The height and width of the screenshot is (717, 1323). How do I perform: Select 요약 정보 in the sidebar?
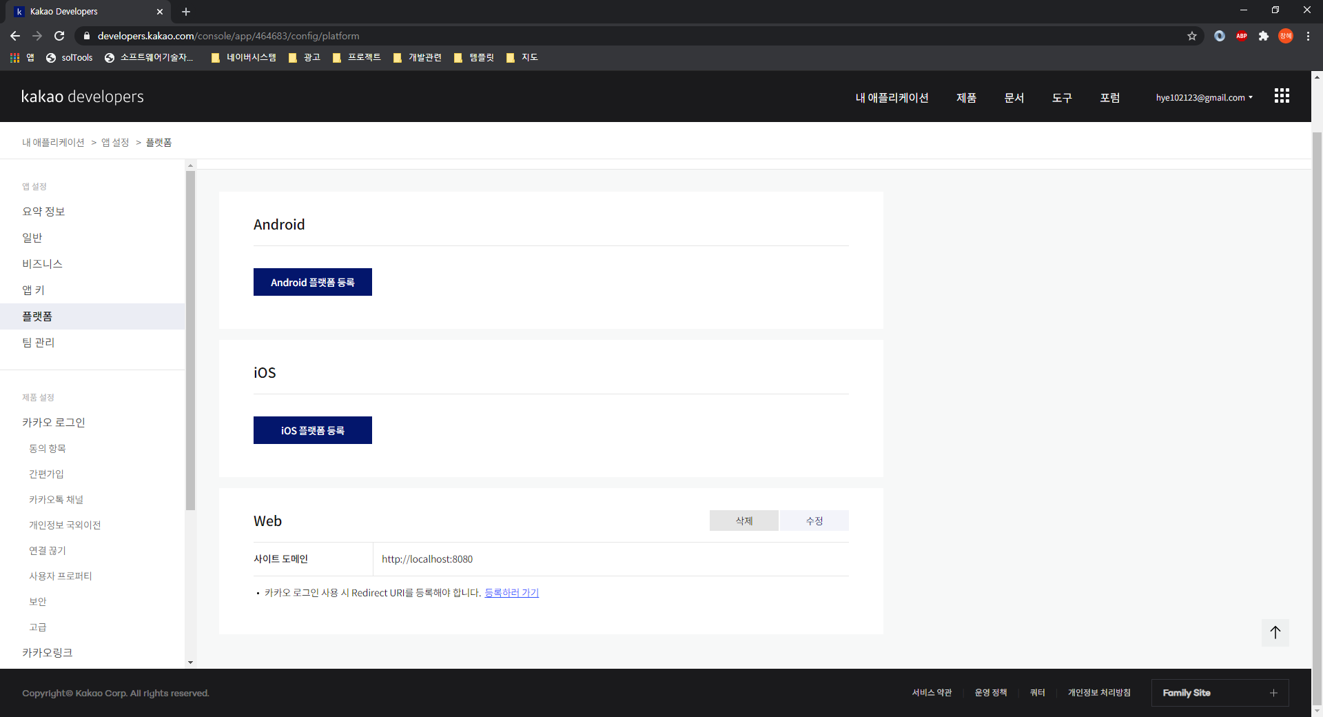(x=43, y=212)
